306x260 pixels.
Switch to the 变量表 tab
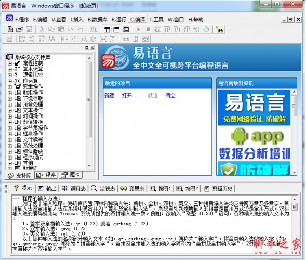point(132,189)
